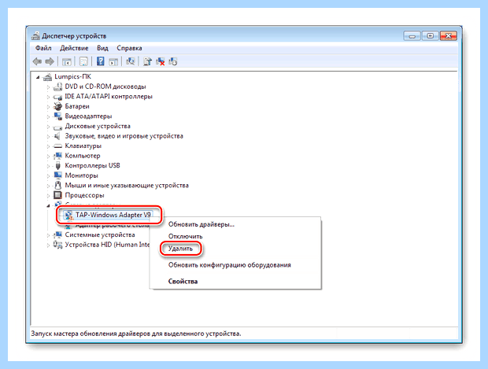Click the Процессоры chip icon
The image size is (488, 369).
(x=58, y=195)
